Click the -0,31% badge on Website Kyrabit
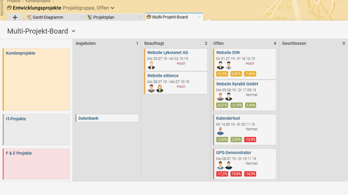 [222, 105]
